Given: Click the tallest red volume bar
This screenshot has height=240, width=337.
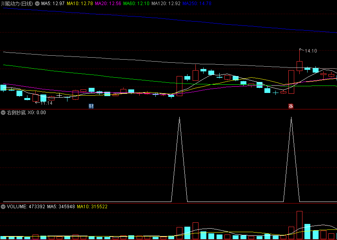Looking at the screenshot, I should pos(299,225).
